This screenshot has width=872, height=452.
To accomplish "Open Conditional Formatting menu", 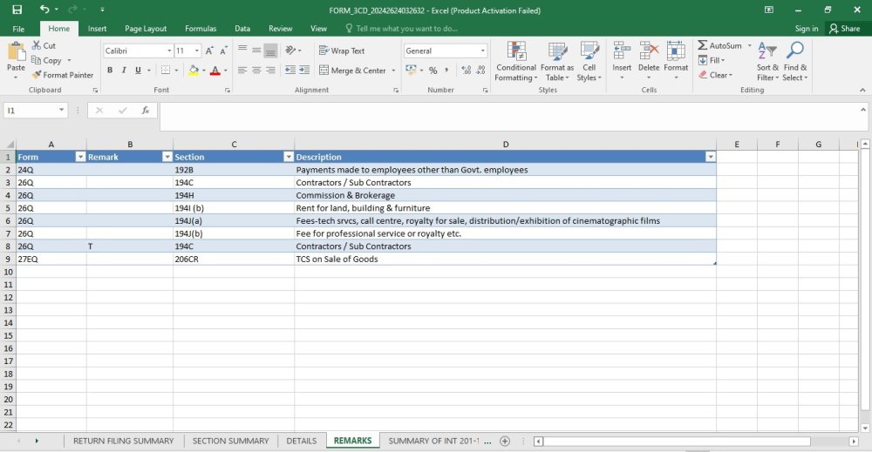I will pos(516,61).
